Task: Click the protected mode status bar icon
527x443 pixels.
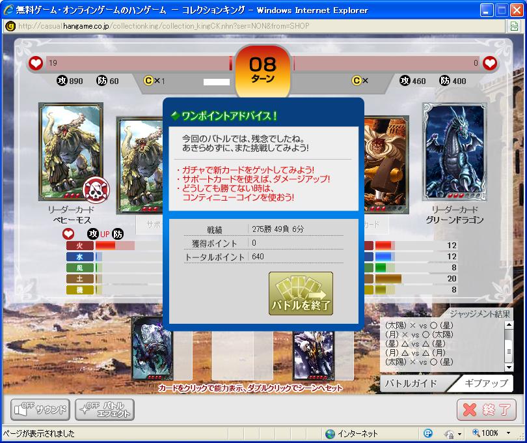Action: (428, 434)
